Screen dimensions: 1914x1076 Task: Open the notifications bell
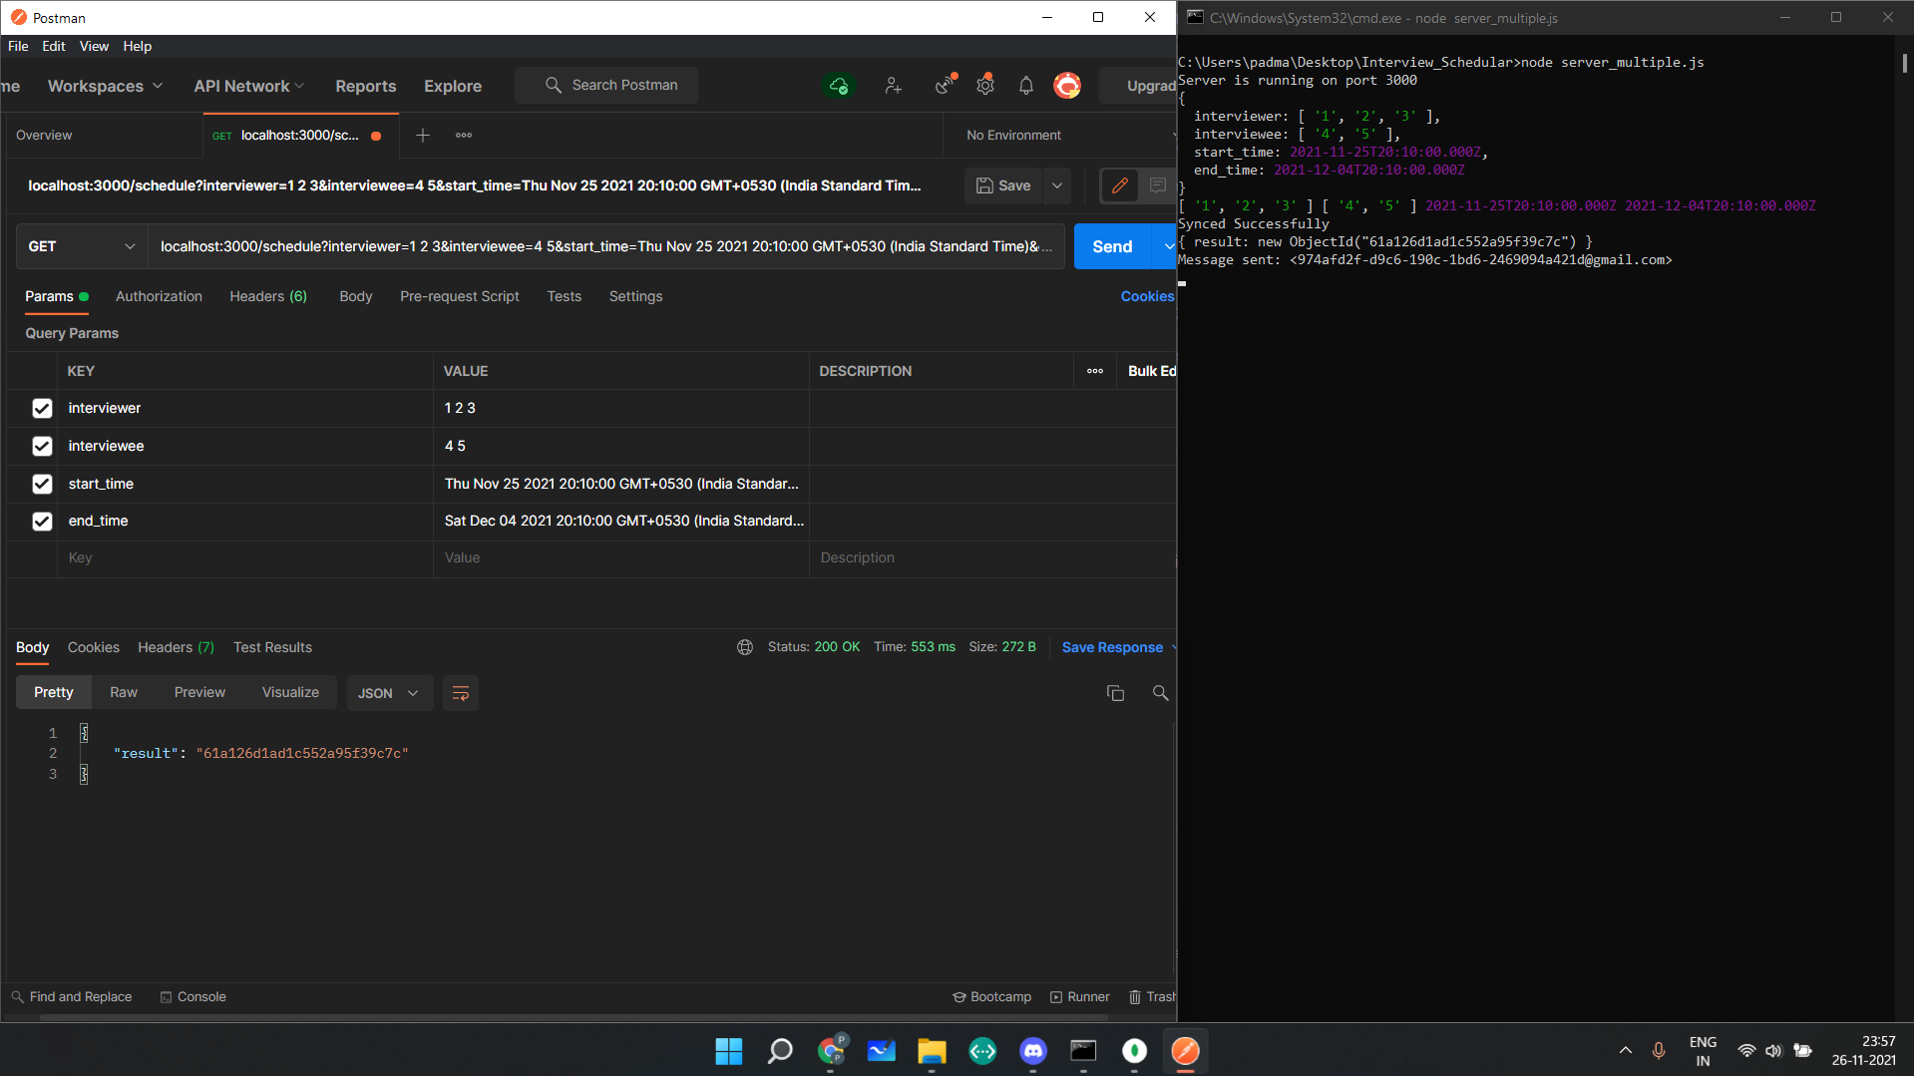click(x=1026, y=86)
